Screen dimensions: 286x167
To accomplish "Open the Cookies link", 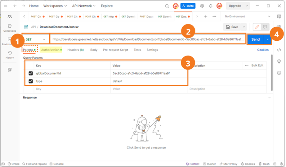I will click(x=263, y=50).
